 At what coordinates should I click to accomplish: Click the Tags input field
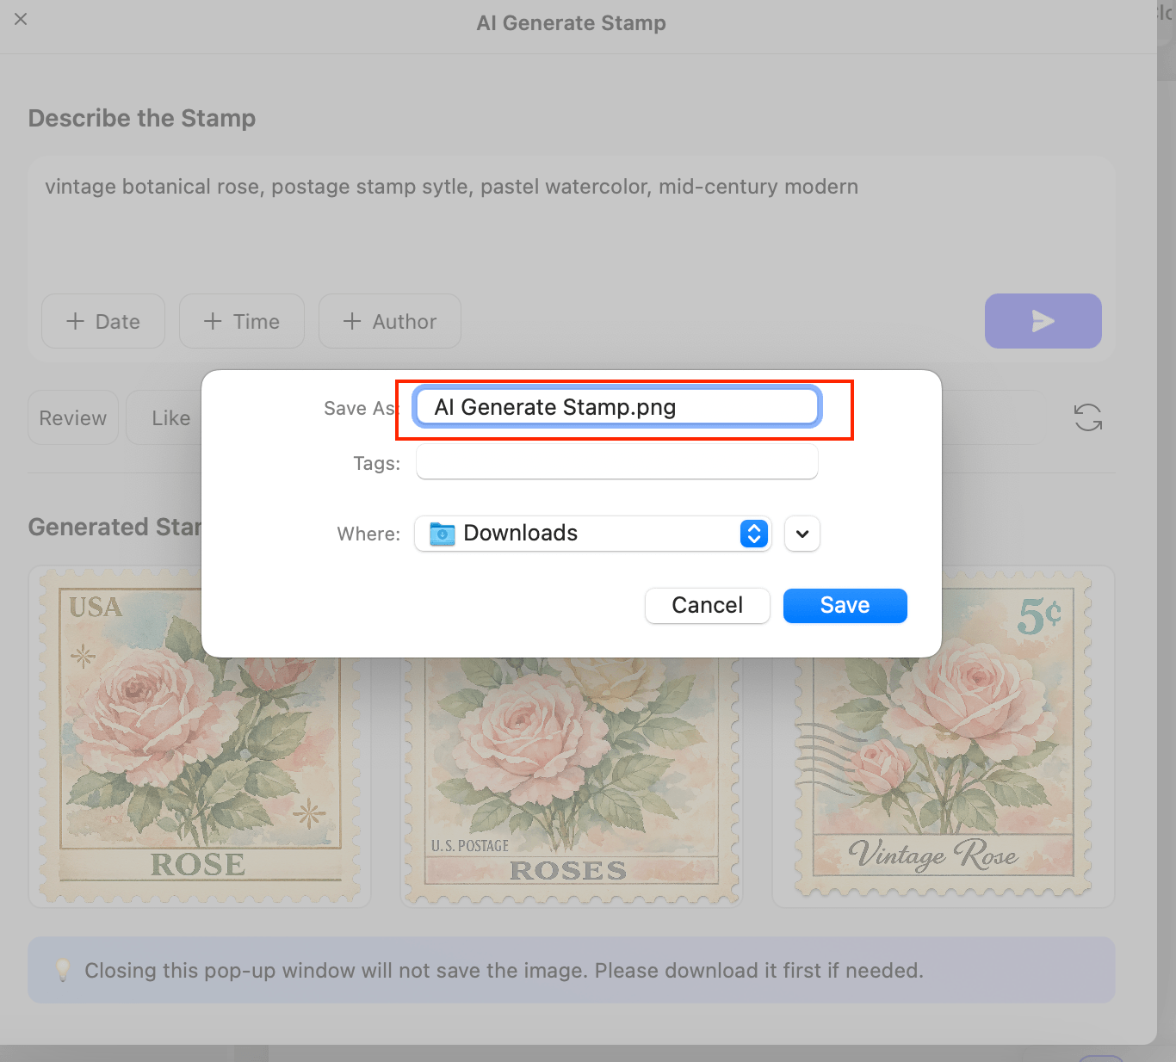pos(616,462)
